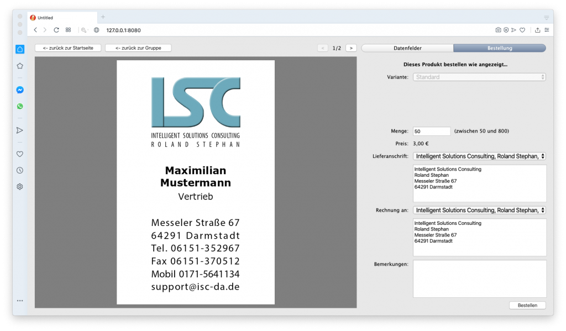Image resolution: width=566 pixels, height=331 pixels.
Task: Click 'Dieses Produkt bestellen wie angezeigt…' heading
Action: (x=455, y=65)
